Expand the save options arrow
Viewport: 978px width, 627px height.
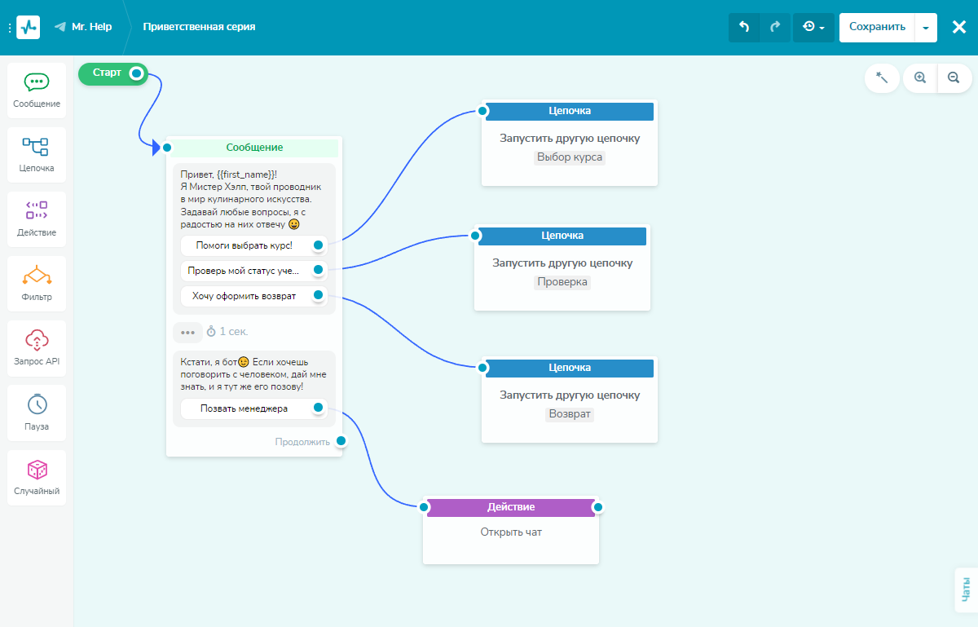click(x=926, y=27)
